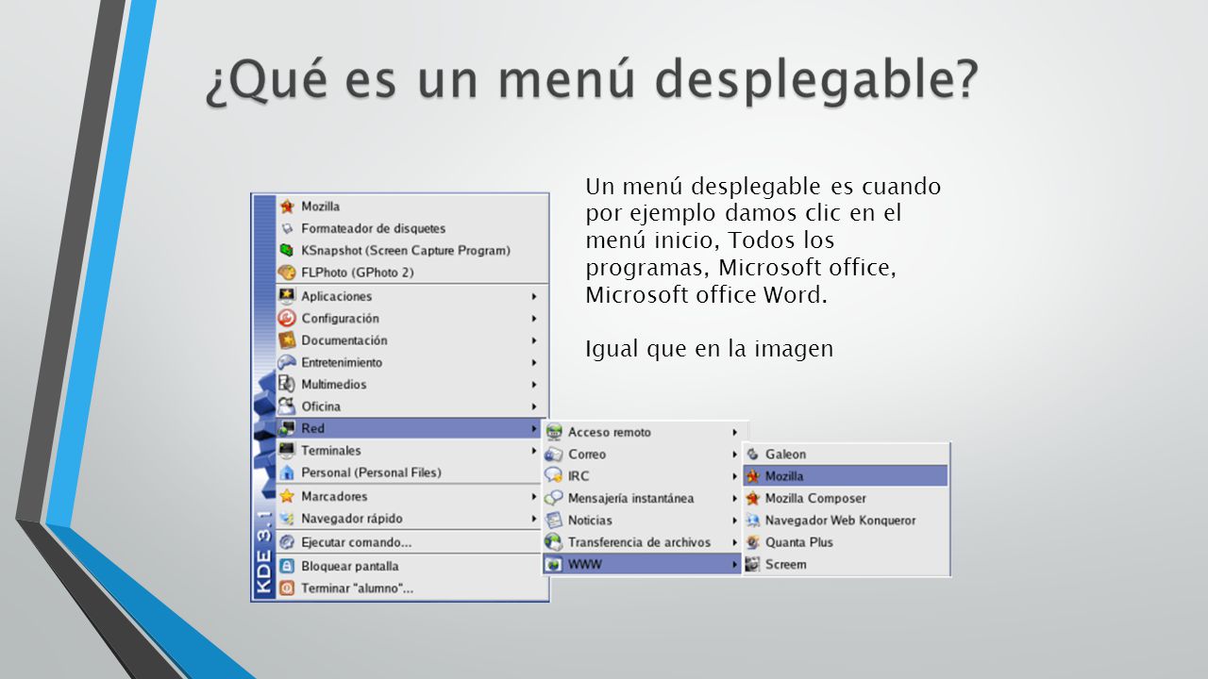This screenshot has height=679, width=1208.
Task: Click the Formateador de disquetes icon
Action: pyautogui.click(x=287, y=228)
